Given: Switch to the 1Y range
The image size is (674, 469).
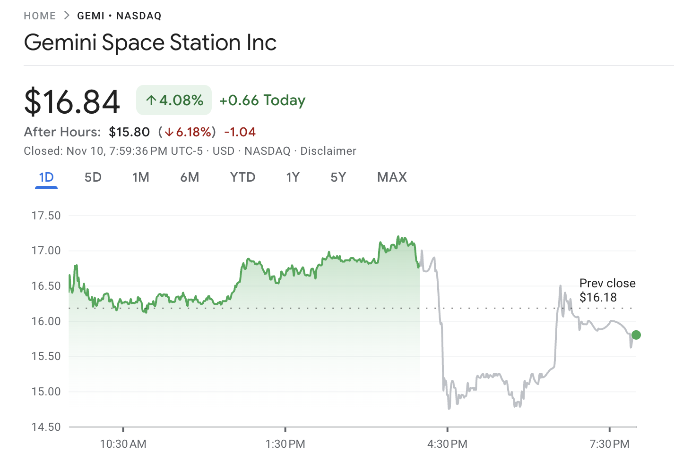Looking at the screenshot, I should coord(293,177).
